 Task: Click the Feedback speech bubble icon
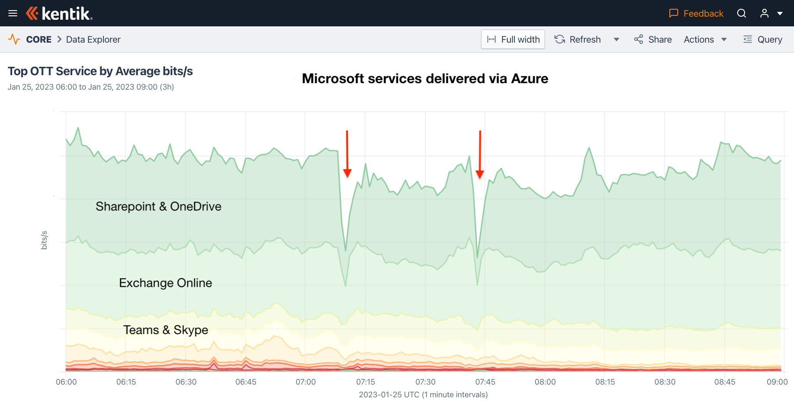point(673,13)
